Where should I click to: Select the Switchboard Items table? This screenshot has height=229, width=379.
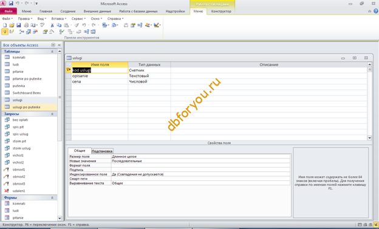[27, 93]
